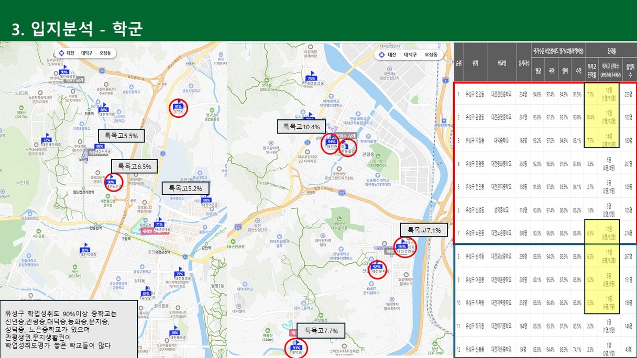This screenshot has width=637, height=358.
Task: Select the 43명 graduates cell in row 12
Action: [628, 348]
